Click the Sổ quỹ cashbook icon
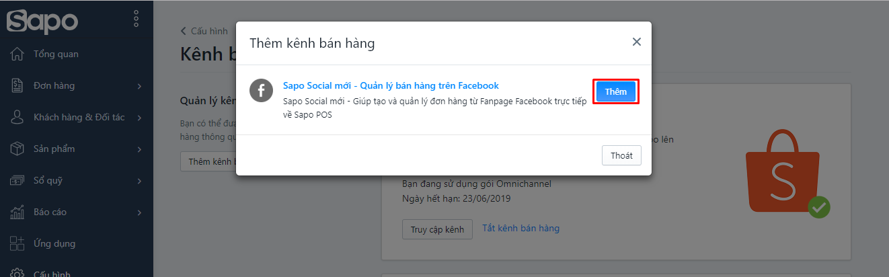 coord(17,180)
